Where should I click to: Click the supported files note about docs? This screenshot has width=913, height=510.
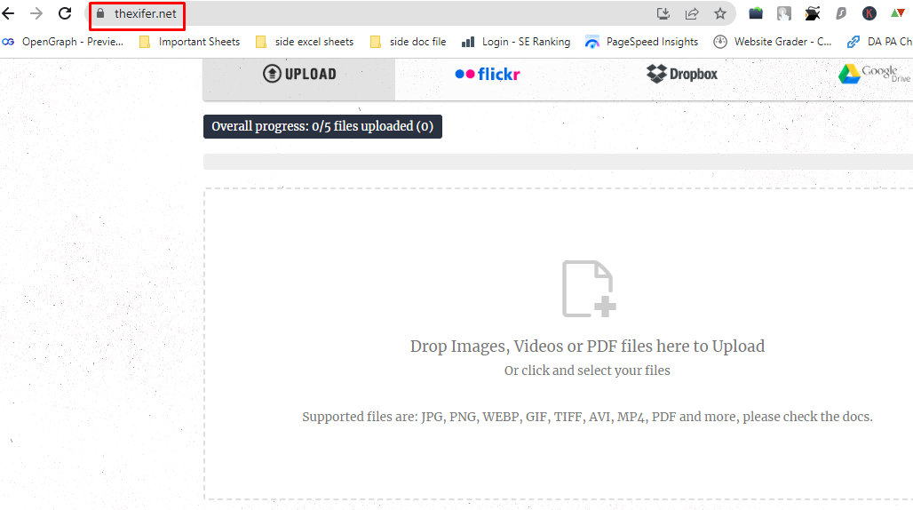click(x=587, y=417)
